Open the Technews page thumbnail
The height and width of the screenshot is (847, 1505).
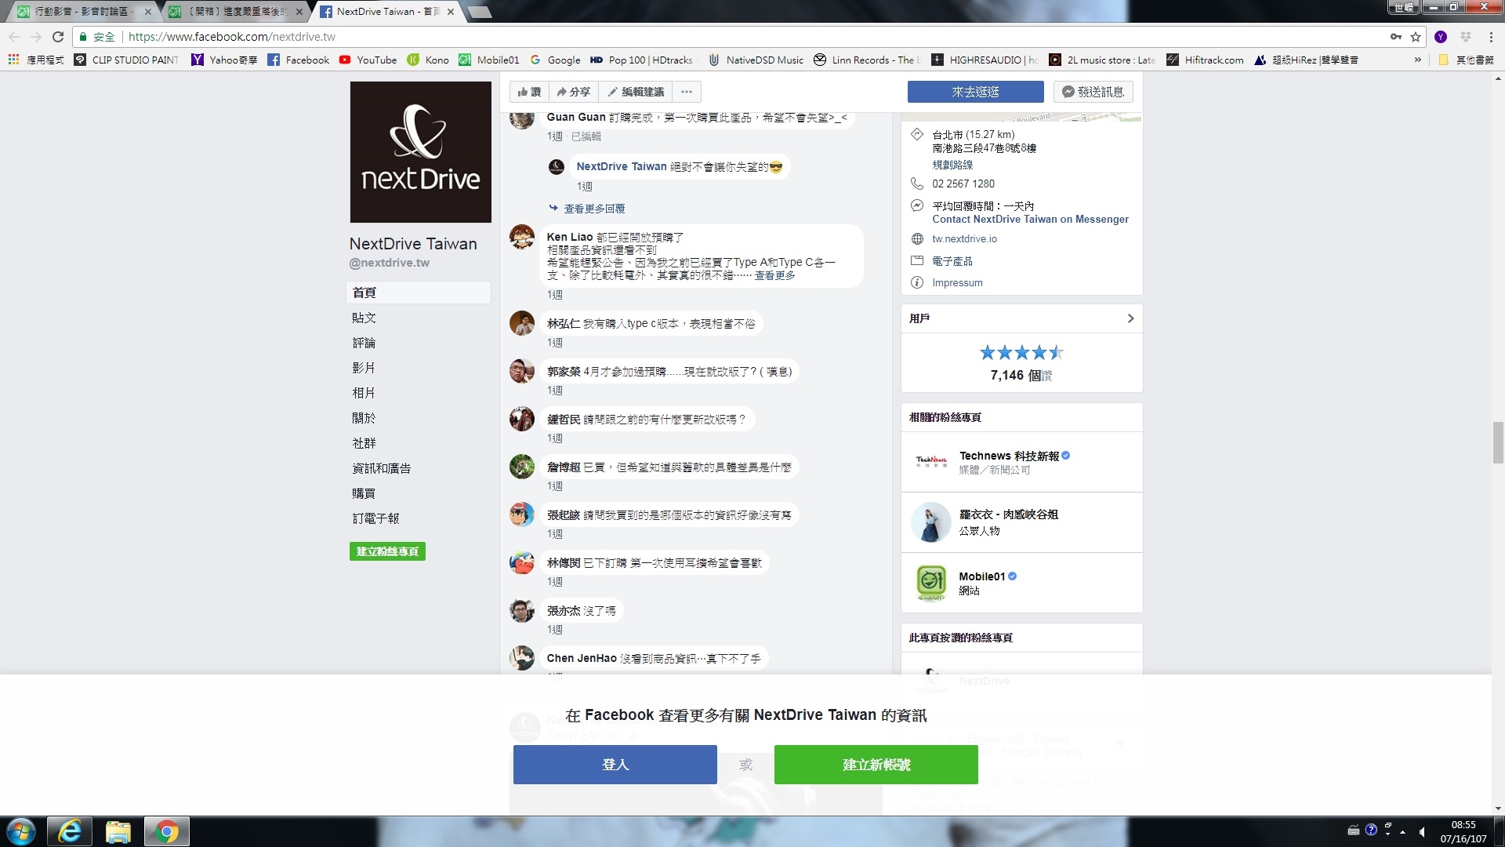pyautogui.click(x=931, y=462)
